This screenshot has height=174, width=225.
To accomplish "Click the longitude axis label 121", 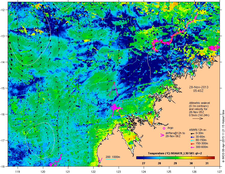I will (x=68, y=171).
